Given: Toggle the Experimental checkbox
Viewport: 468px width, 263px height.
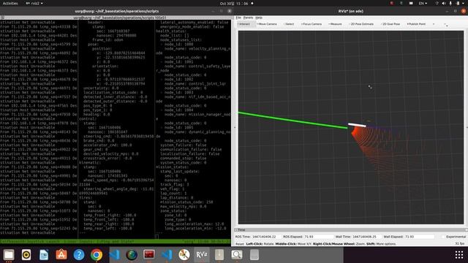Looking at the screenshot, I should tap(443, 237).
